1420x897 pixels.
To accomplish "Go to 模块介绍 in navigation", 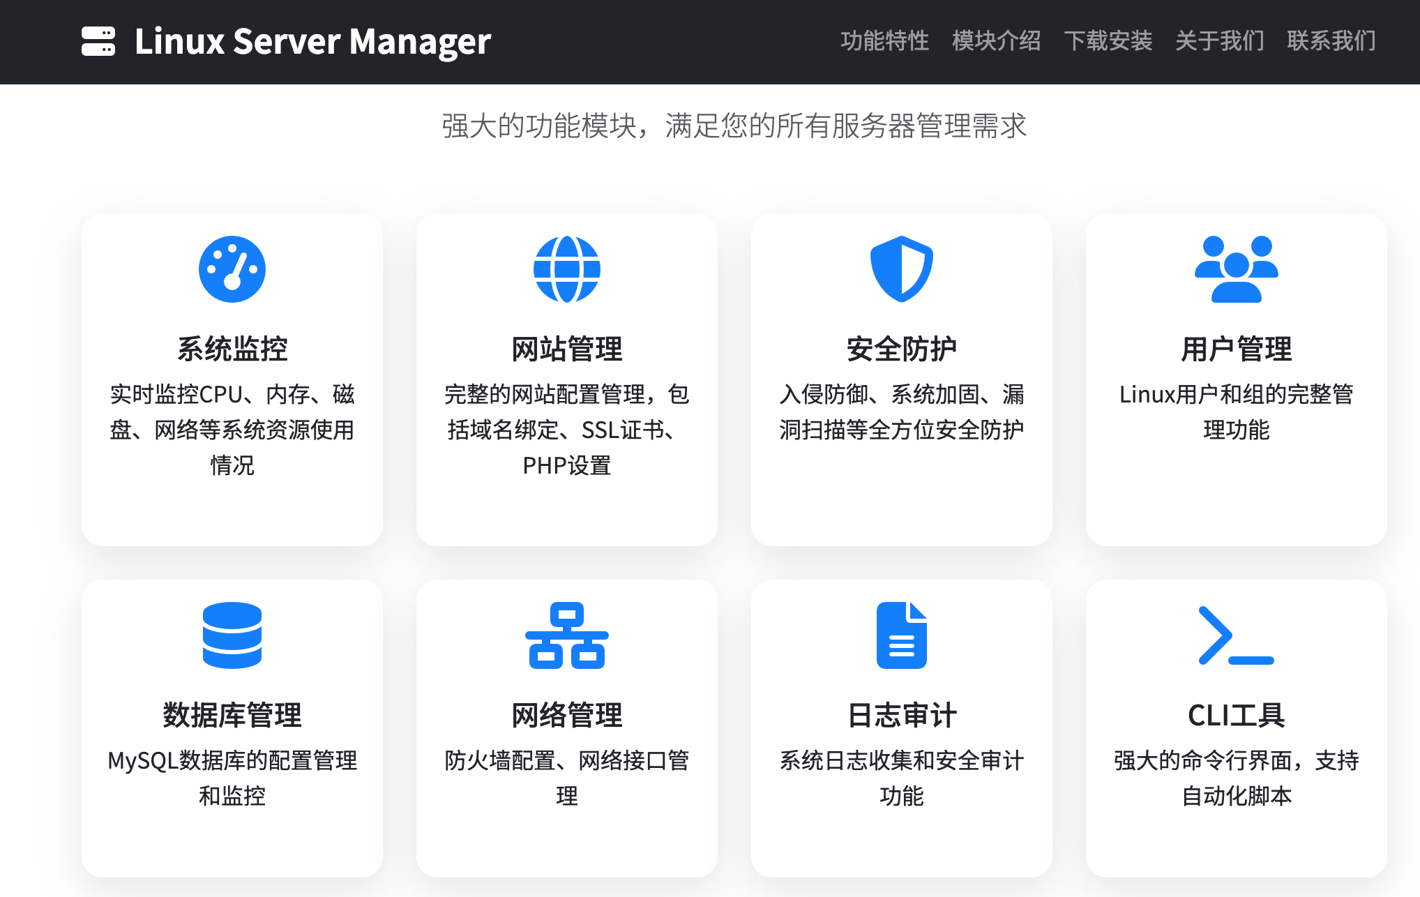I will (996, 41).
